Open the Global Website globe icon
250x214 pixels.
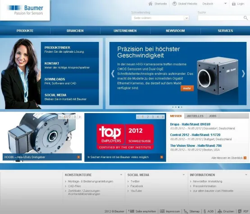click(x=174, y=4)
